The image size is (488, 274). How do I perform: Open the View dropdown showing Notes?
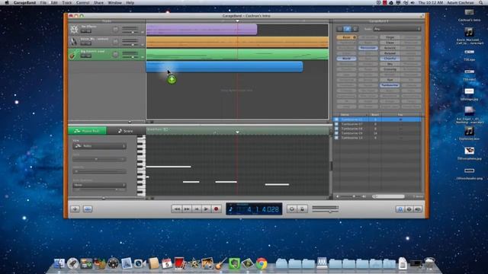[100, 146]
